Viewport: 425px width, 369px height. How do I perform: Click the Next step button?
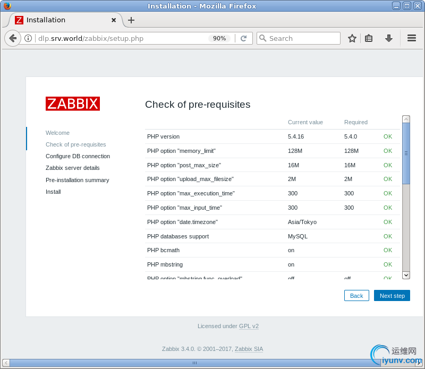click(x=392, y=296)
